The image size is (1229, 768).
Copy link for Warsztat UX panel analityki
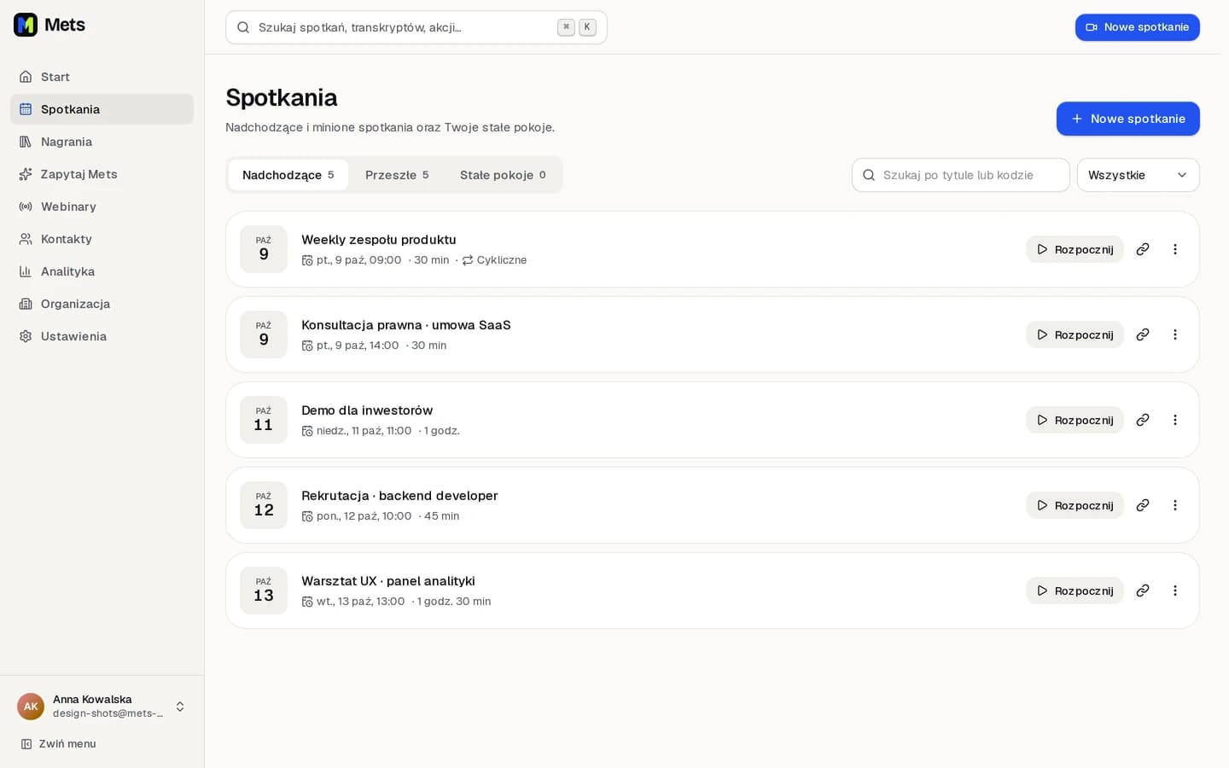pyautogui.click(x=1143, y=591)
